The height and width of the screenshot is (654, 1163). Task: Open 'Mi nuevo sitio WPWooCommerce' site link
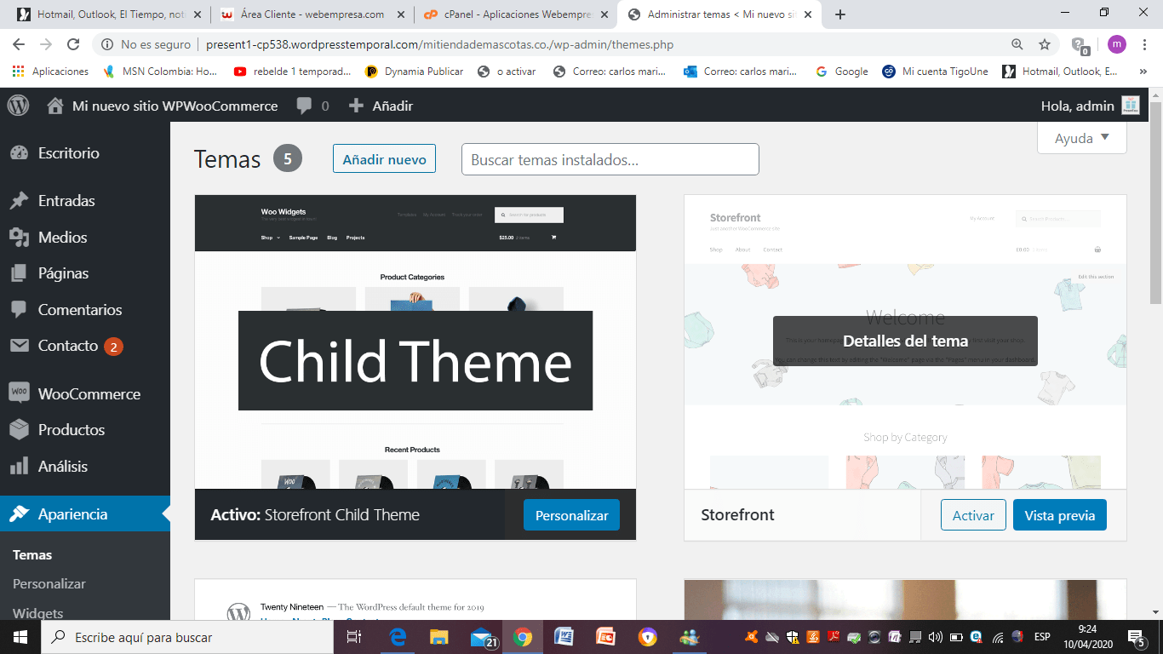point(175,106)
